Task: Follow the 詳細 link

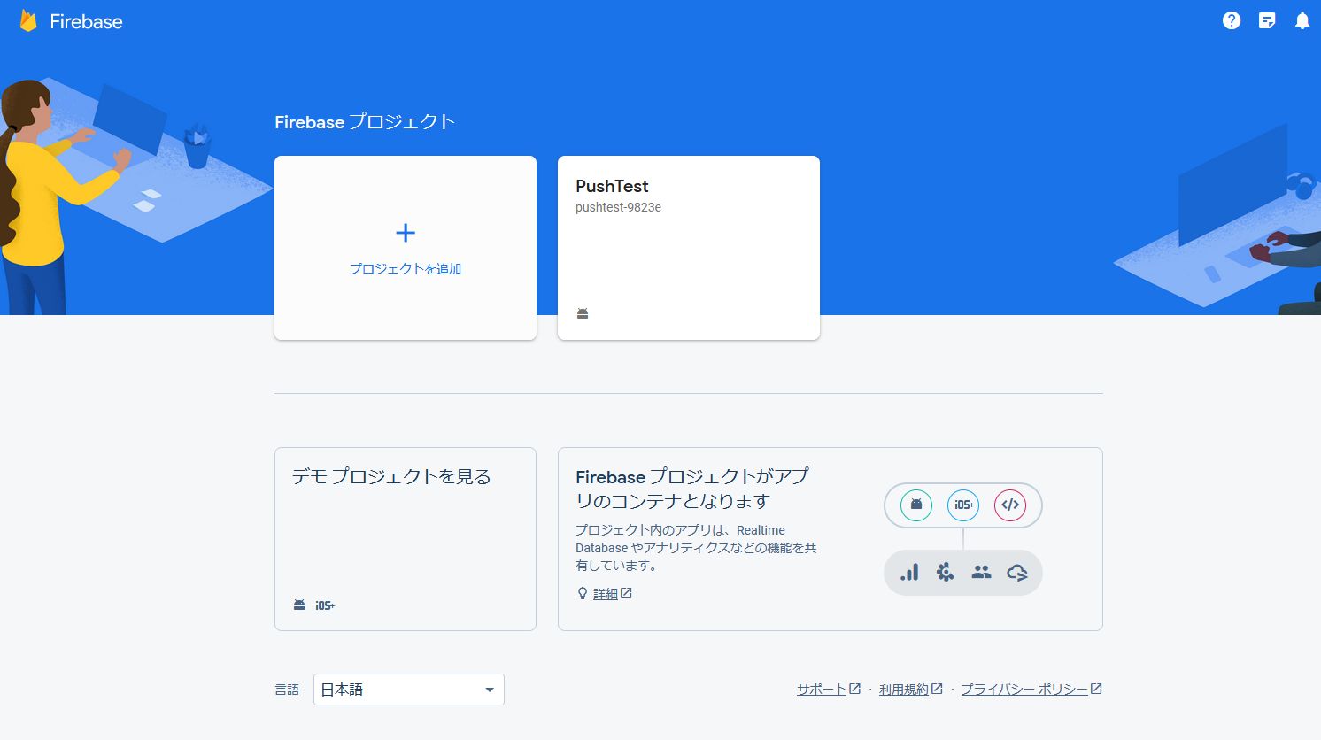Action: tap(606, 594)
